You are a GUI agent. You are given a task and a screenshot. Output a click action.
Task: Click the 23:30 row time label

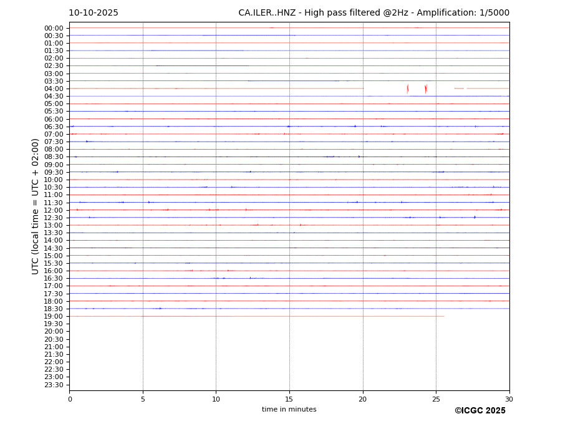tap(54, 385)
